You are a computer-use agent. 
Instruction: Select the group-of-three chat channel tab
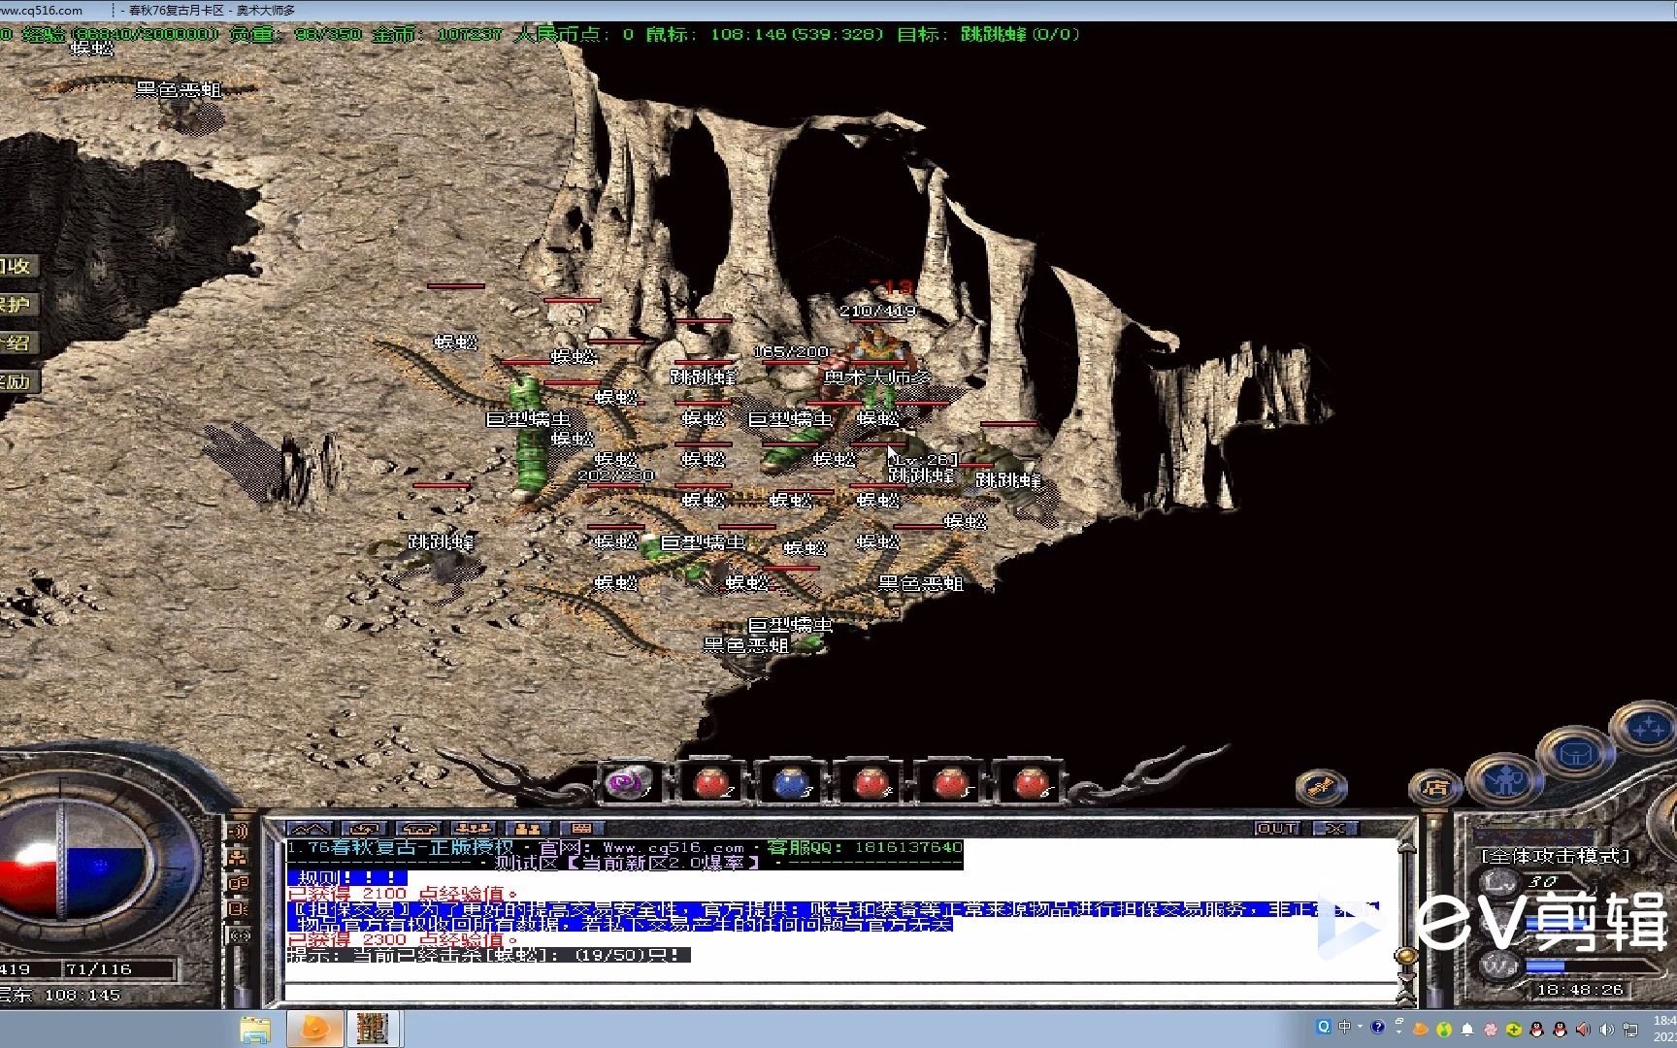point(473,829)
